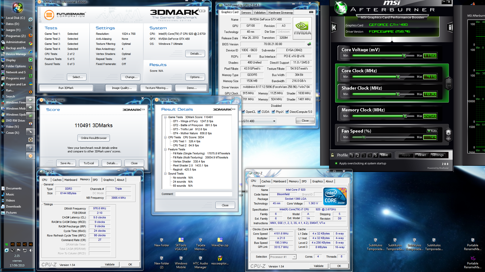Click the 3DMark Demo... button
Image resolution: width=485 pixels, height=272 pixels.
192,88
